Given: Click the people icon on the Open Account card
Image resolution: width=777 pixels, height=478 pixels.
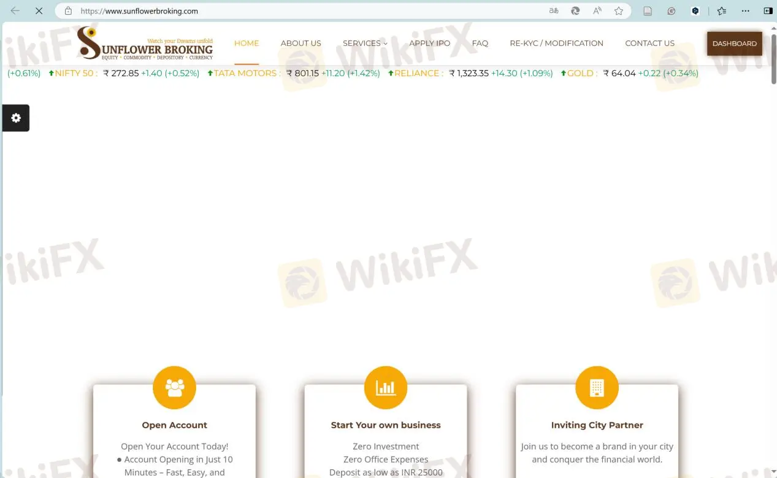Looking at the screenshot, I should click(174, 387).
